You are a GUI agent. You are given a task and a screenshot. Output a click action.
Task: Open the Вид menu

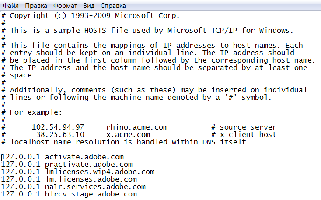click(x=89, y=6)
